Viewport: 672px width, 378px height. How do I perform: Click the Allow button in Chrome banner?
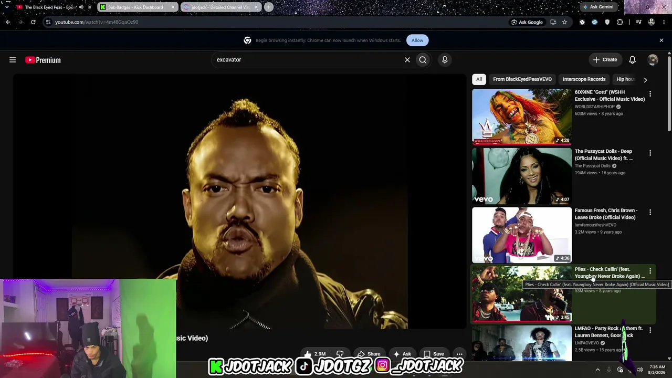coord(417,40)
